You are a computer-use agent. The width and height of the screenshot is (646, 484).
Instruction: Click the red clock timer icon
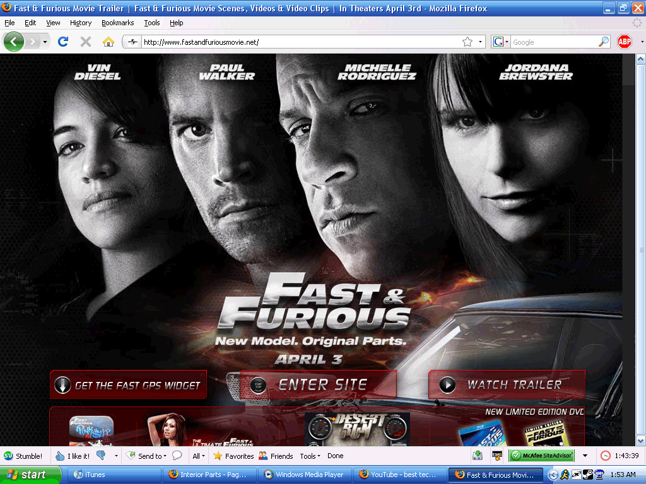pyautogui.click(x=605, y=456)
